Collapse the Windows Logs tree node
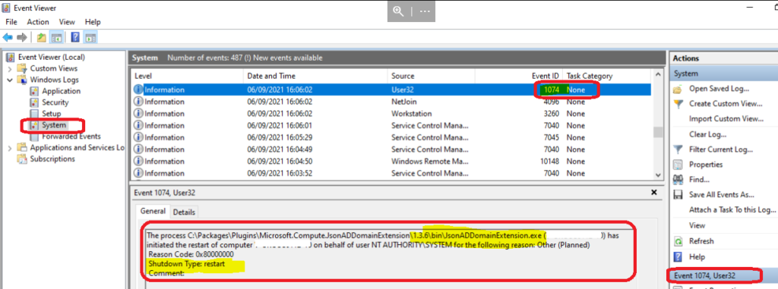Image resolution: width=778 pixels, height=289 pixels. pos(10,80)
